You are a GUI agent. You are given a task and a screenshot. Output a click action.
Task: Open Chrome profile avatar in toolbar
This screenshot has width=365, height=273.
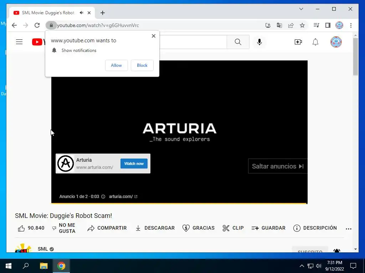point(339,25)
